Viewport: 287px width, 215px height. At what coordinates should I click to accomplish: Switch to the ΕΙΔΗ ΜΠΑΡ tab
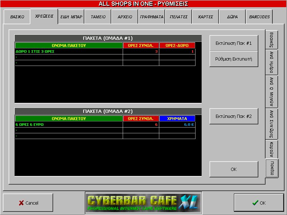[x=71, y=17]
